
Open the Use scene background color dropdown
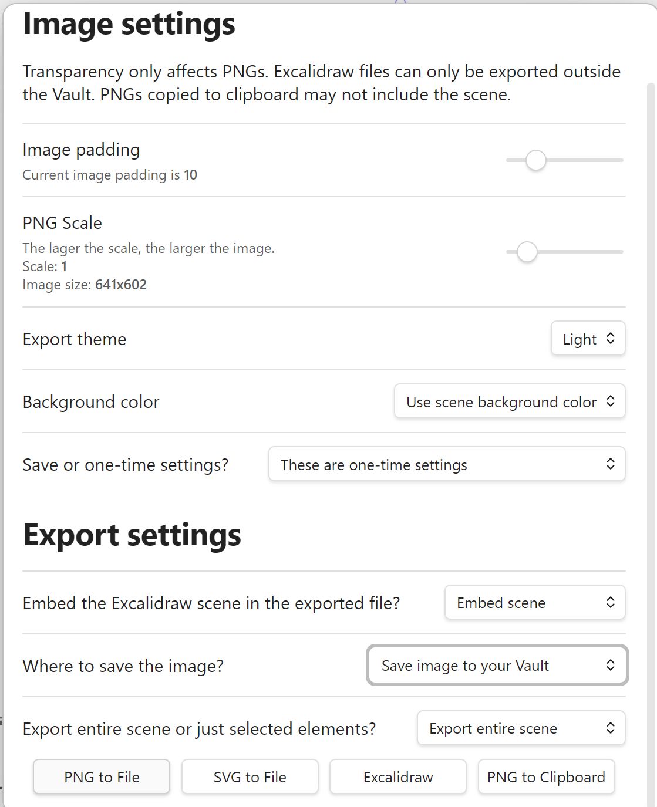pyautogui.click(x=510, y=401)
